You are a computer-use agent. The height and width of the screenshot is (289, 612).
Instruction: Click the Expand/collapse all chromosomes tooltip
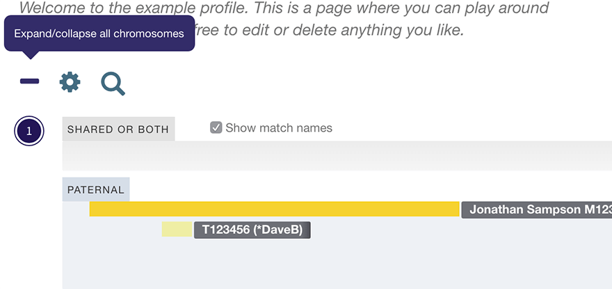pyautogui.click(x=99, y=34)
